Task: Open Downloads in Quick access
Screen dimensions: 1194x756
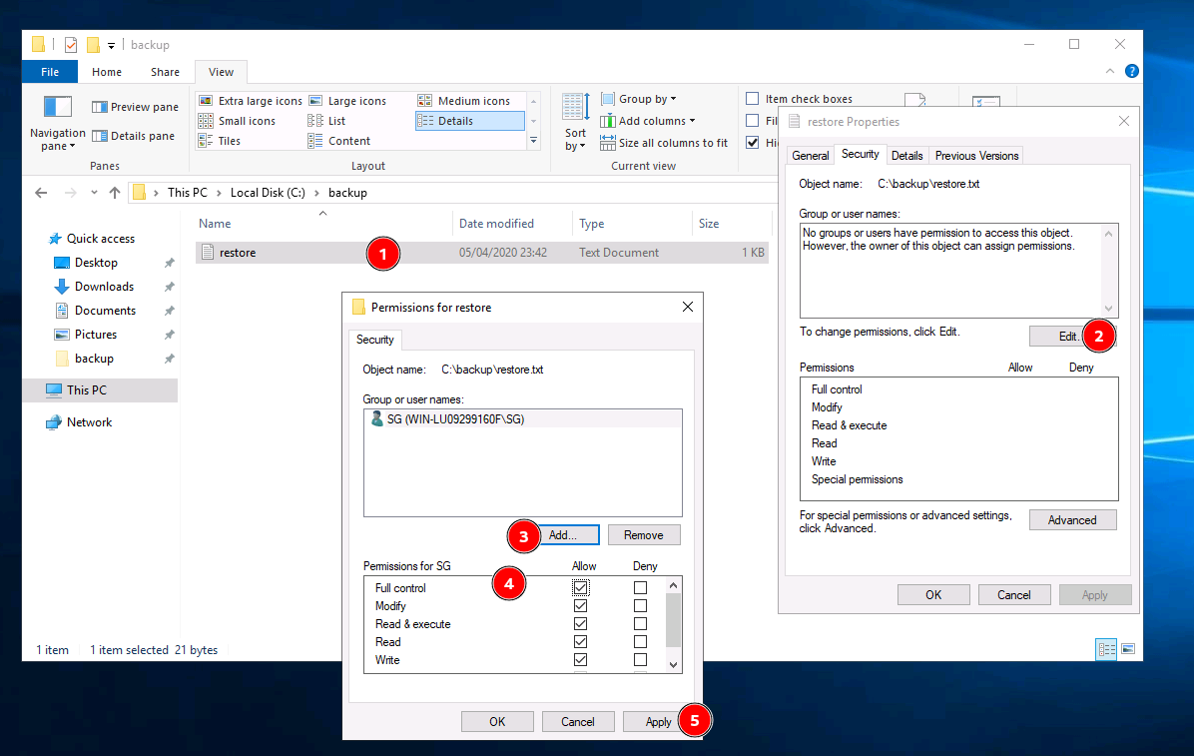Action: click(104, 287)
